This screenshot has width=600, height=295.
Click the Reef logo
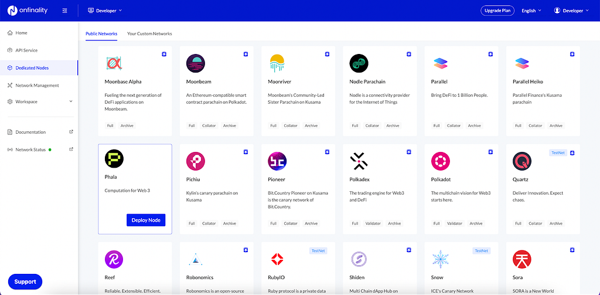coord(114,259)
